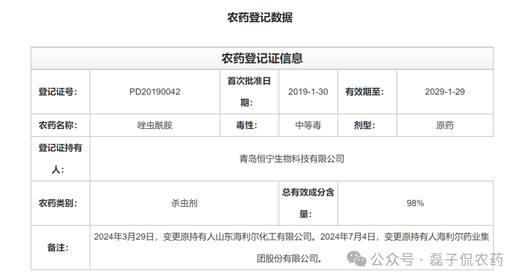The image size is (520, 280).
Task: Select holder 青岛恒宁生物科技有限公司
Action: click(x=292, y=159)
